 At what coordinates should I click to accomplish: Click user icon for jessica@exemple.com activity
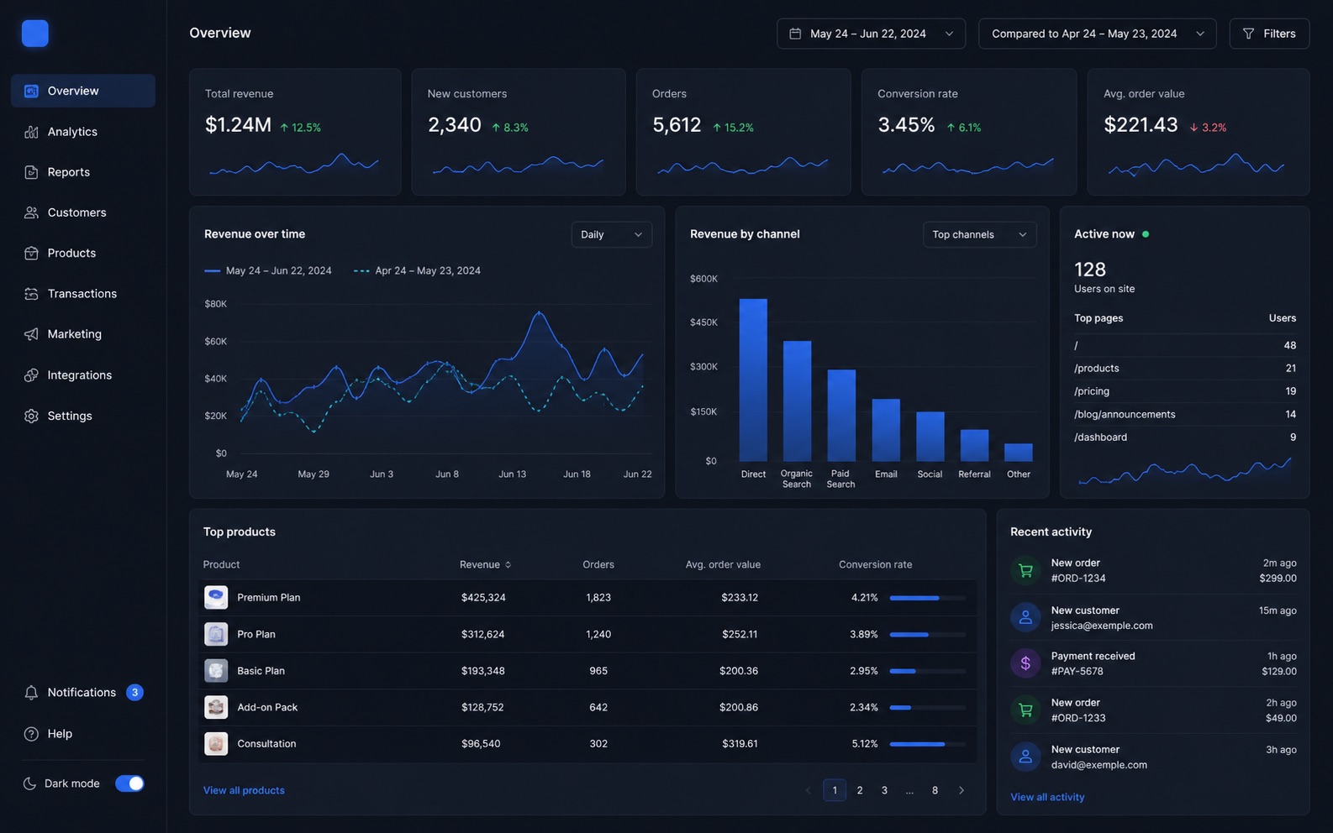(1025, 618)
